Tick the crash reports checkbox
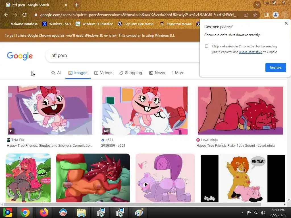Screen dimensions: 291x218 click(x=207, y=46)
